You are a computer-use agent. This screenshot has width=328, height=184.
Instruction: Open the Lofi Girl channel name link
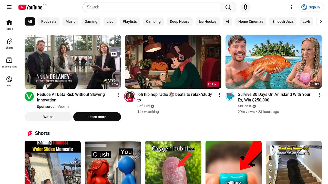pos(143,106)
